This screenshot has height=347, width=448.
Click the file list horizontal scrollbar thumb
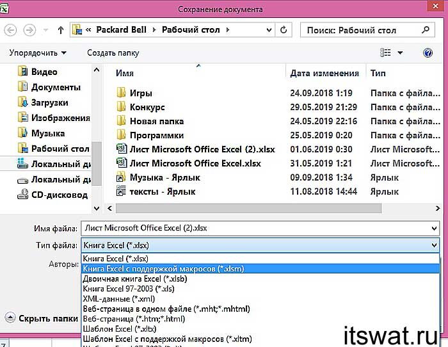248,208
